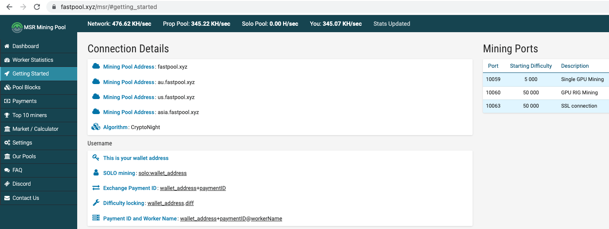Open the Discord sidebar link

(39, 184)
